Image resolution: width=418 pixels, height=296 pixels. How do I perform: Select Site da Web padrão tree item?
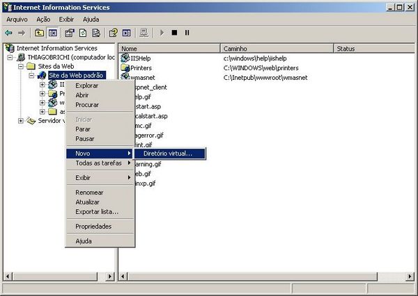[x=77, y=76]
